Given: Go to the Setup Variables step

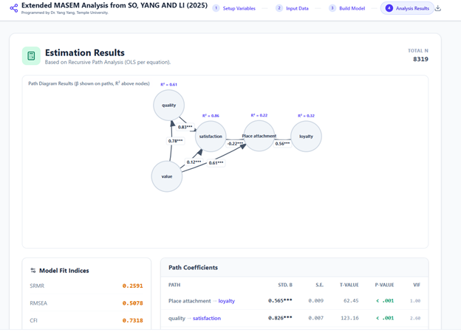Looking at the screenshot, I should [x=239, y=8].
